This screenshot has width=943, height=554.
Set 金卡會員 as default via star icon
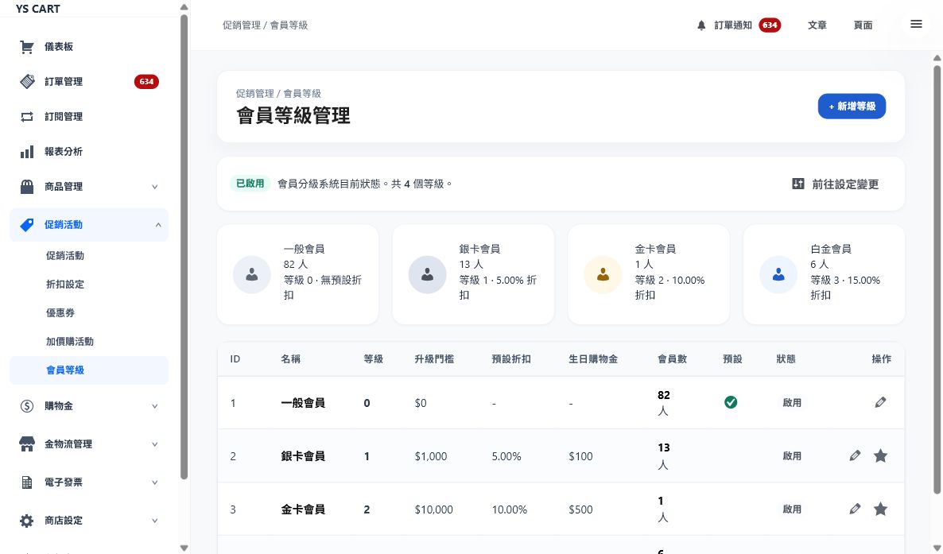(880, 509)
